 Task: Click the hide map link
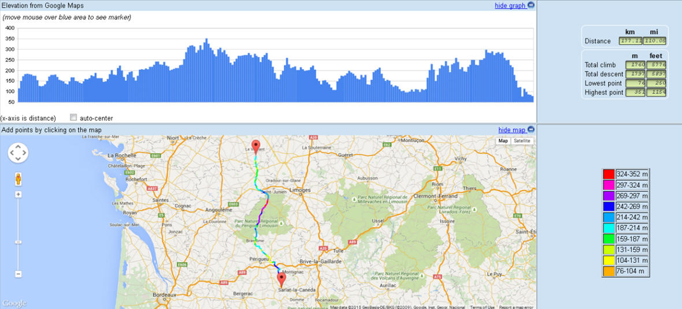click(x=512, y=130)
